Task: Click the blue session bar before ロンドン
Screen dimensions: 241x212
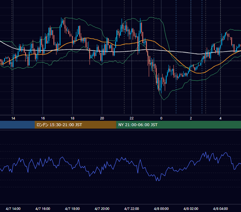Action: pyautogui.click(x=17, y=125)
